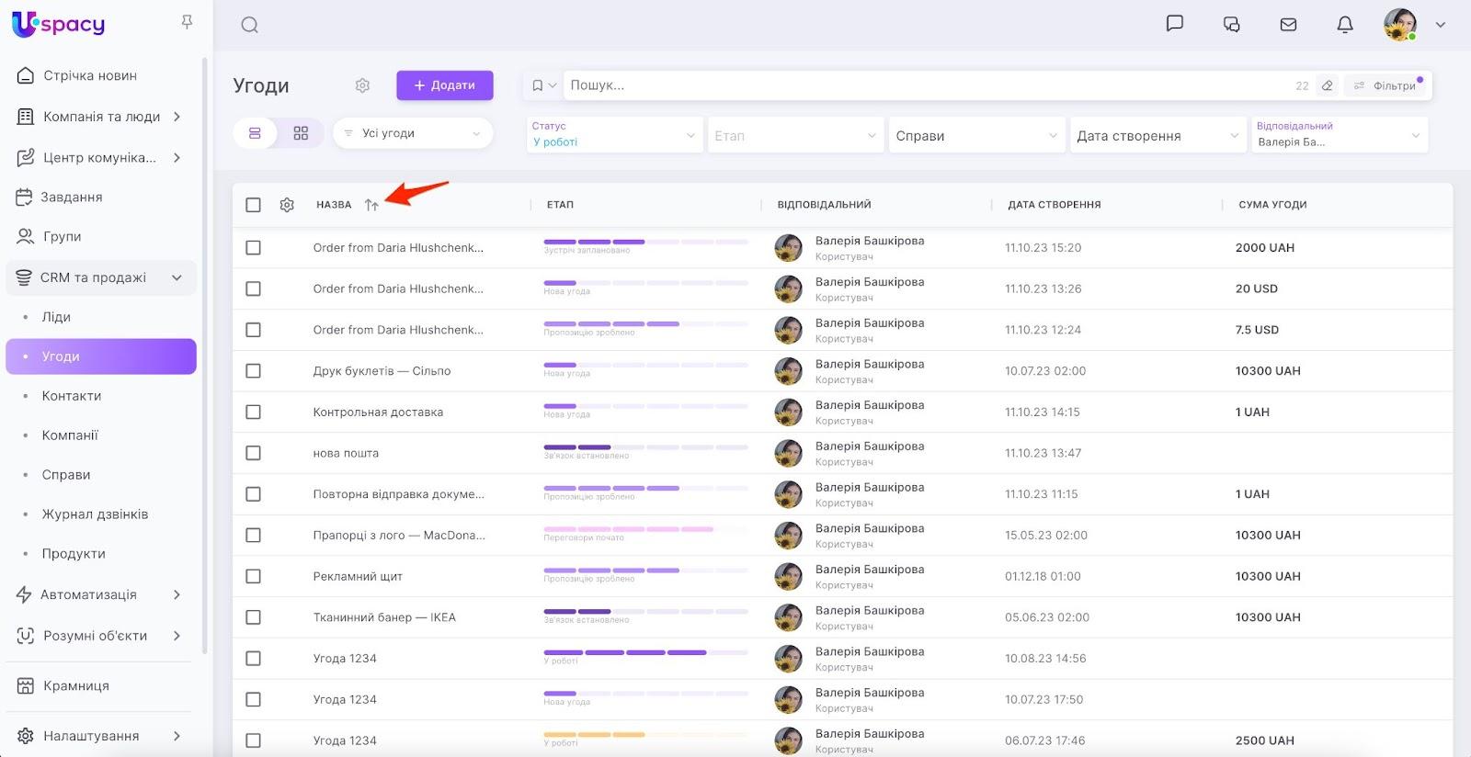1471x757 pixels.
Task: Open the Статус filter dropdown
Action: tap(613, 135)
